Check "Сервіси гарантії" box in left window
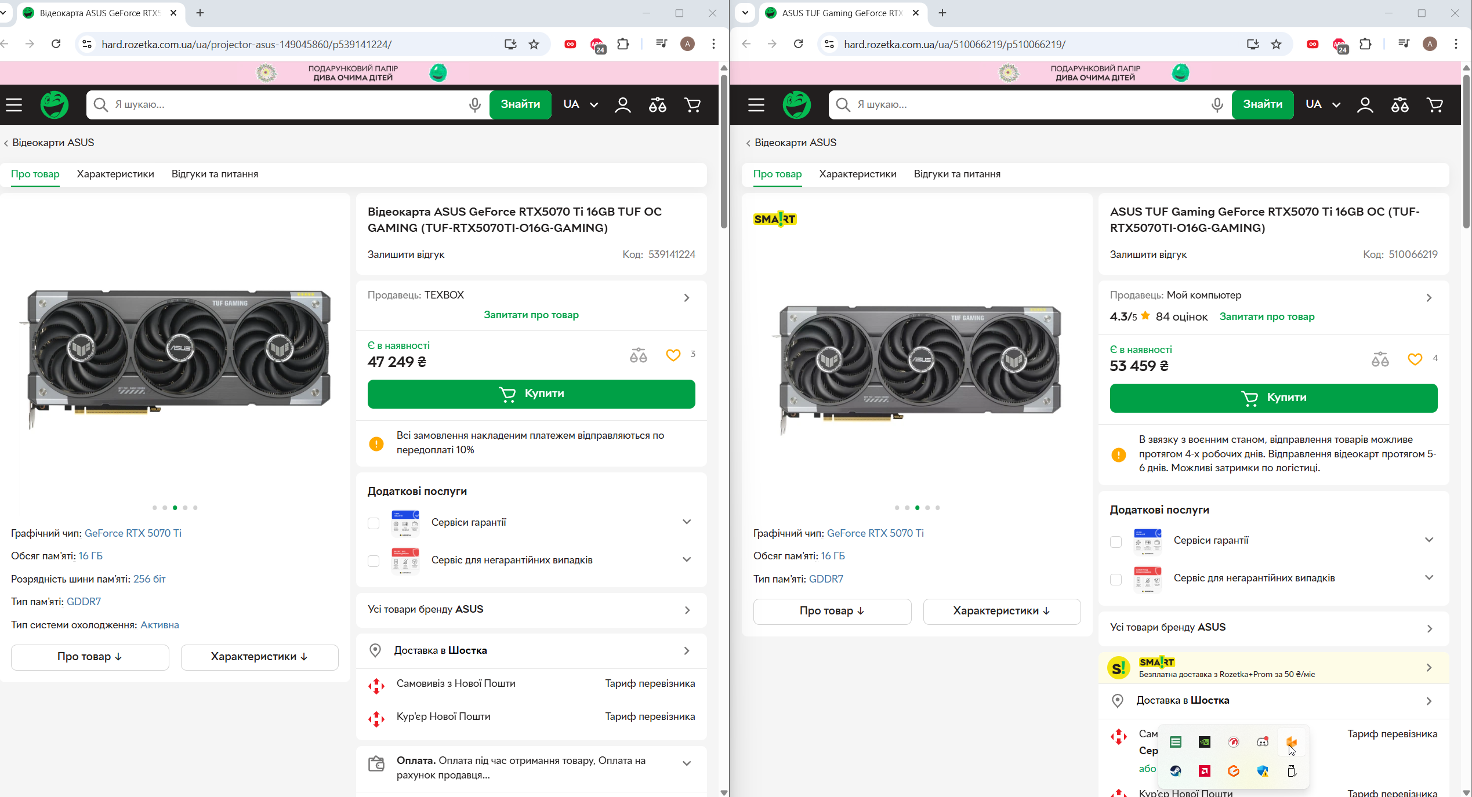The width and height of the screenshot is (1472, 797). [x=374, y=523]
